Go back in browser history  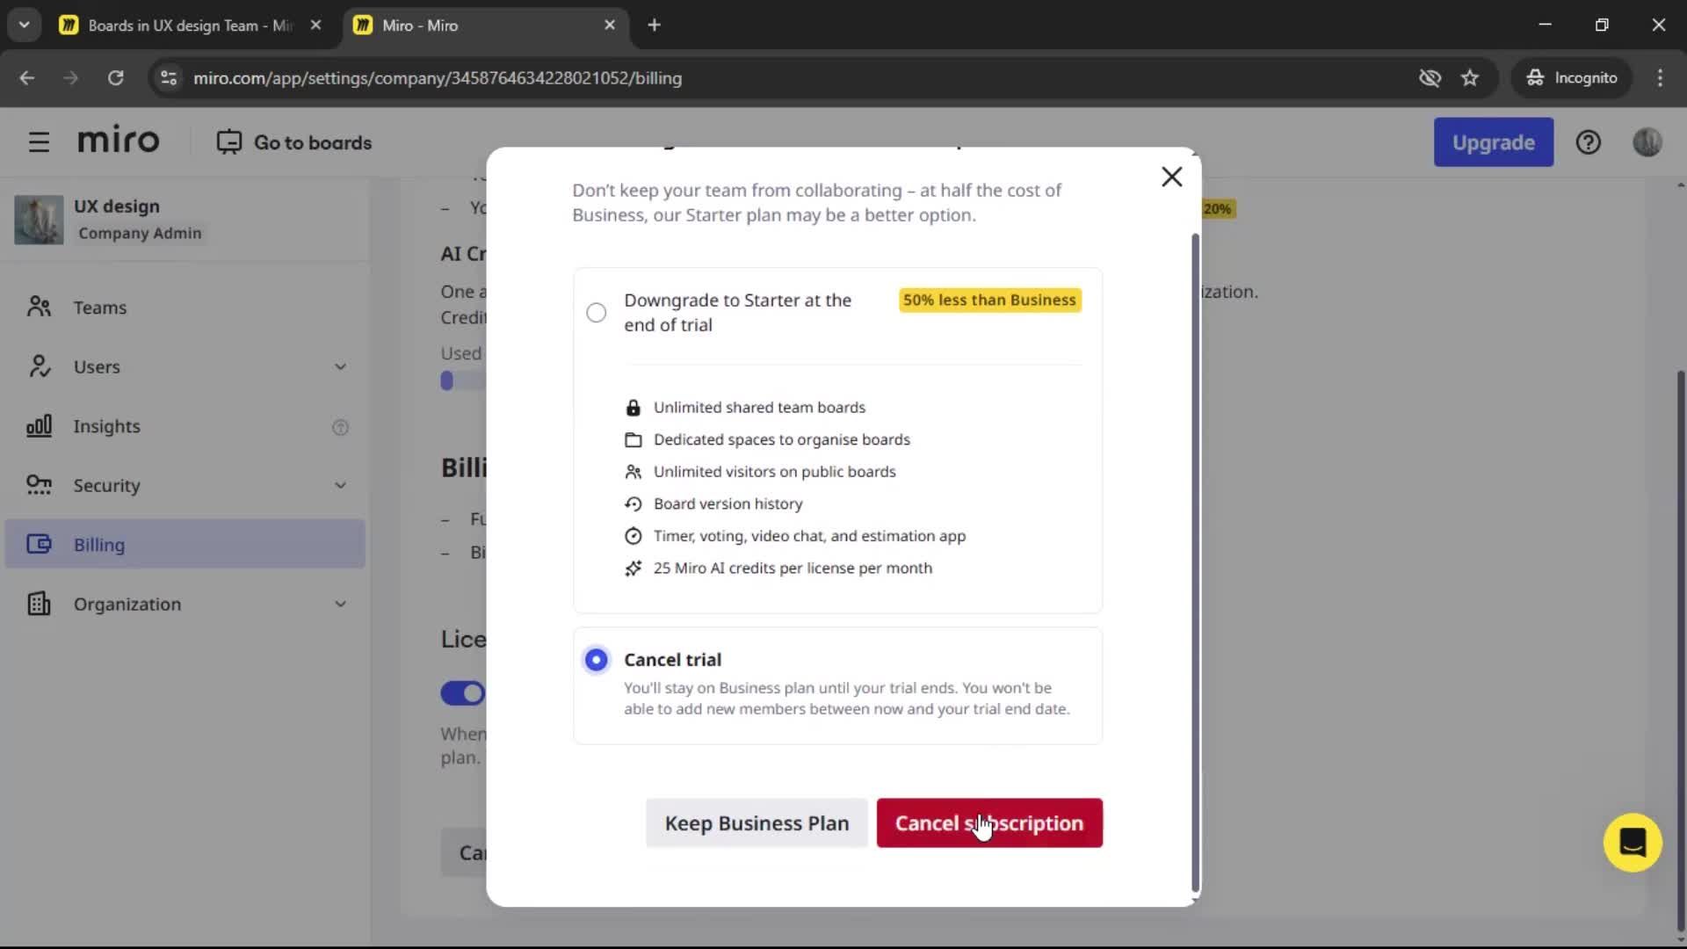tap(27, 78)
